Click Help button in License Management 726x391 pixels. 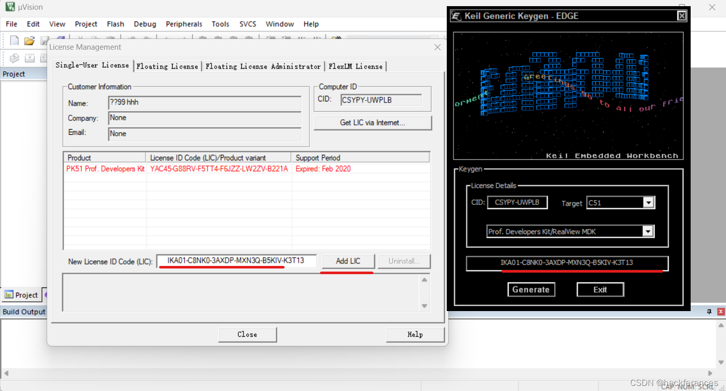point(415,334)
